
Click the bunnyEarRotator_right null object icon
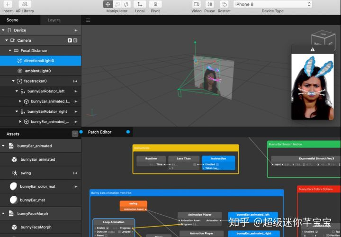click(x=23, y=112)
